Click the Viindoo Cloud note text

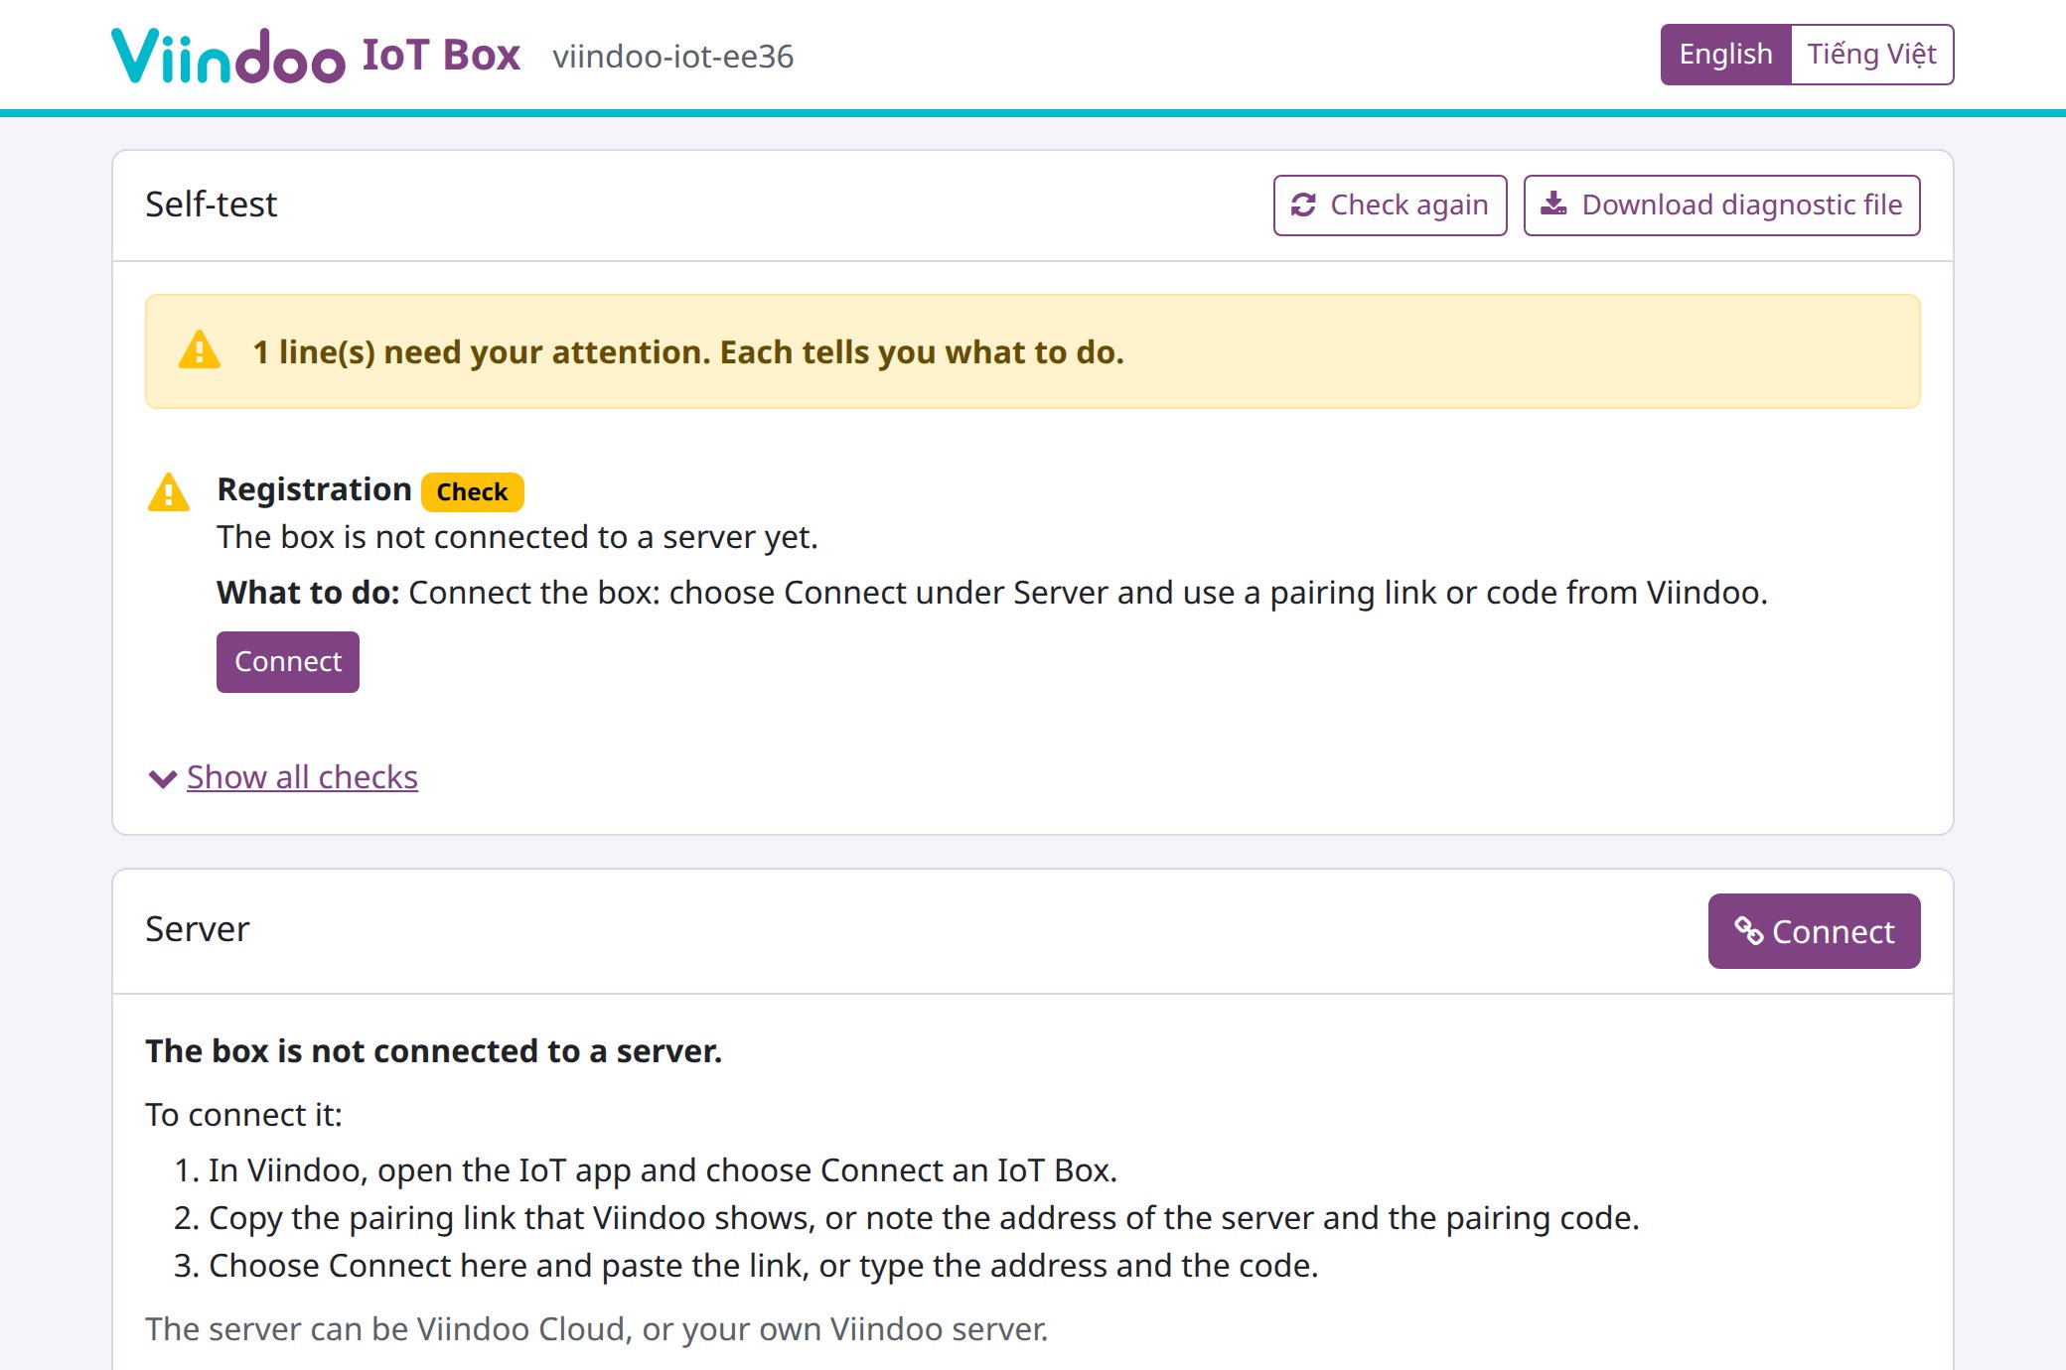pyautogui.click(x=597, y=1329)
